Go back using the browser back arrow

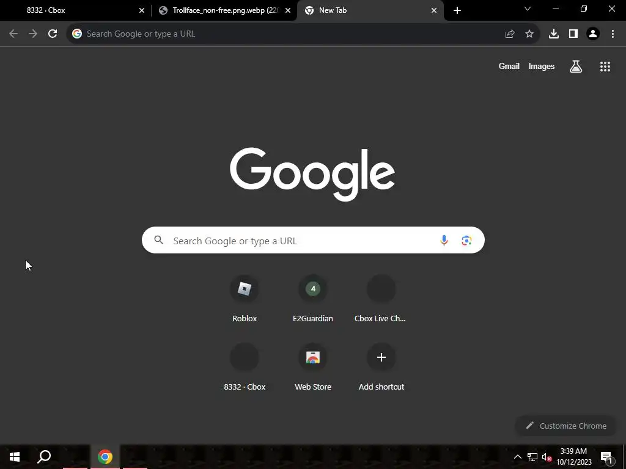click(13, 34)
